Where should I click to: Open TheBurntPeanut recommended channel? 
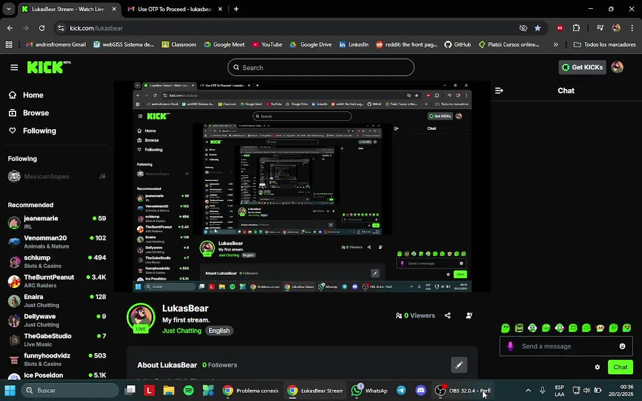pyautogui.click(x=57, y=281)
